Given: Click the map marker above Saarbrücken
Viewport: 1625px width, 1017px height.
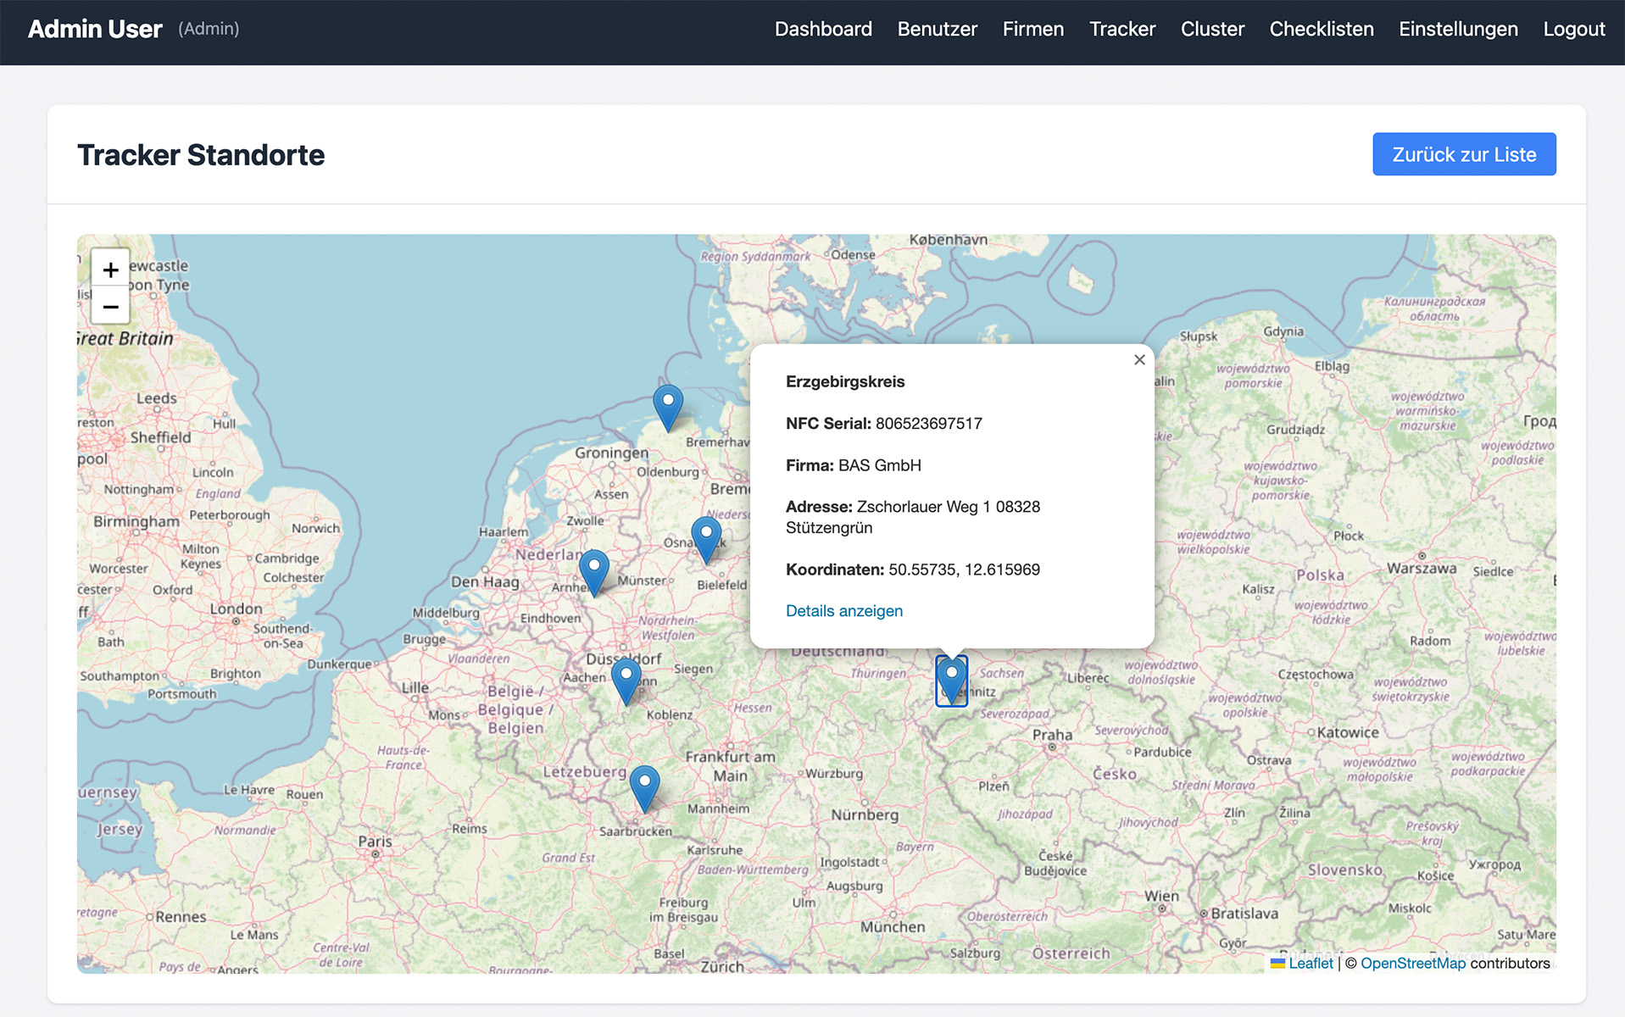Looking at the screenshot, I should coord(645,787).
